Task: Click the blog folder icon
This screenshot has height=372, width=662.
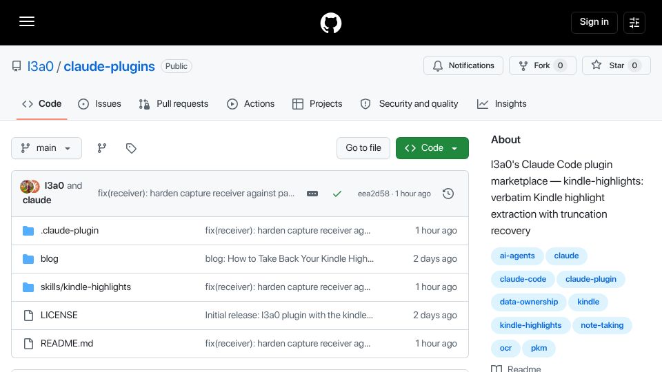Action: coord(28,259)
